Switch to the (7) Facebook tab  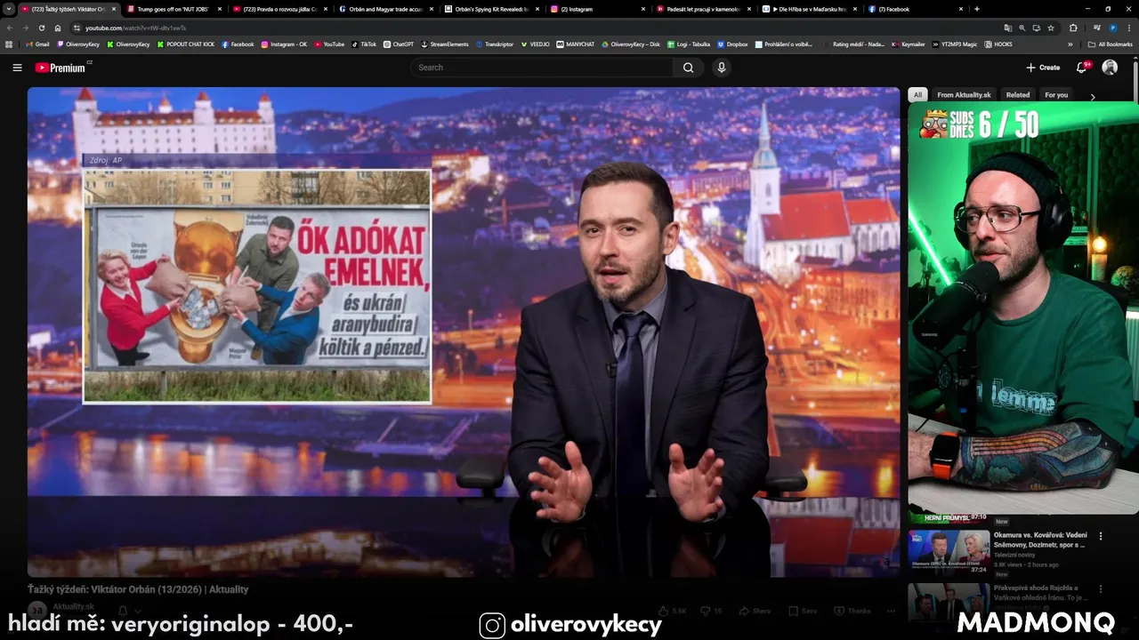point(915,9)
